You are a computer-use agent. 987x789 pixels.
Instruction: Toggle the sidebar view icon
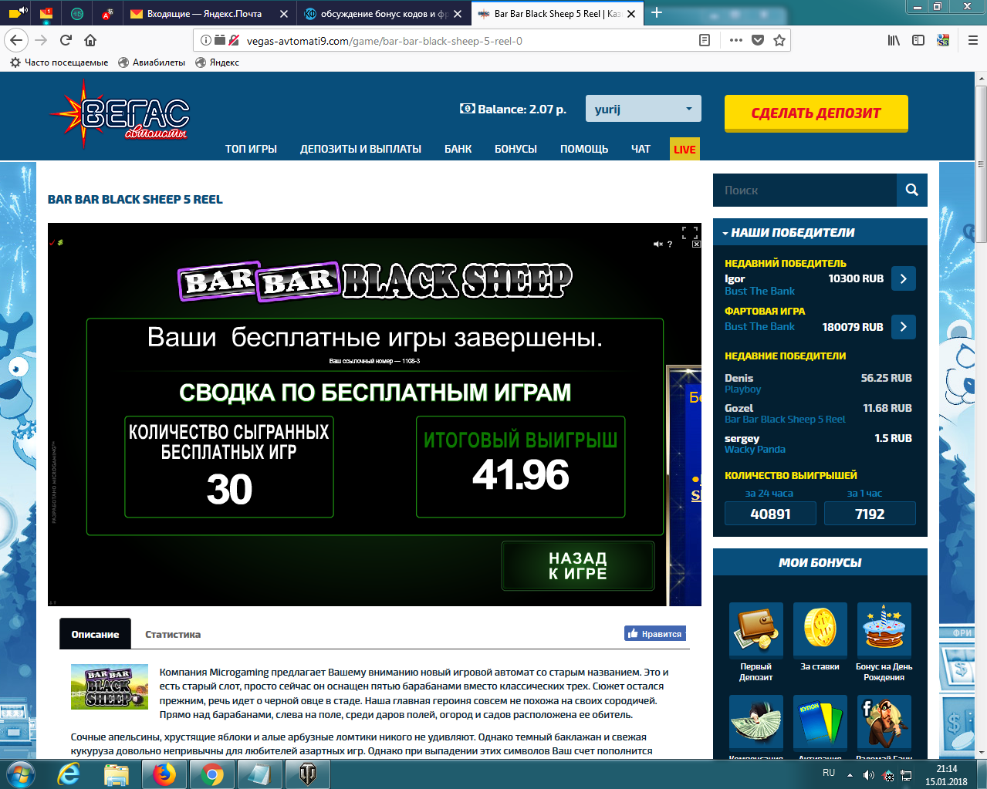tap(918, 40)
